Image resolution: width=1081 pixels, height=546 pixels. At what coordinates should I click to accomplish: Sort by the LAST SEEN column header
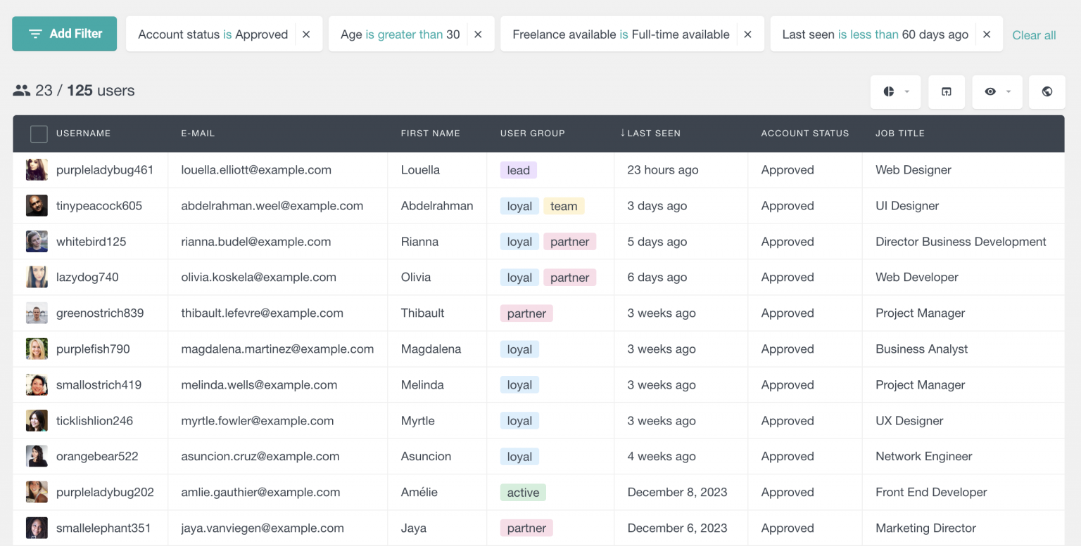click(650, 134)
